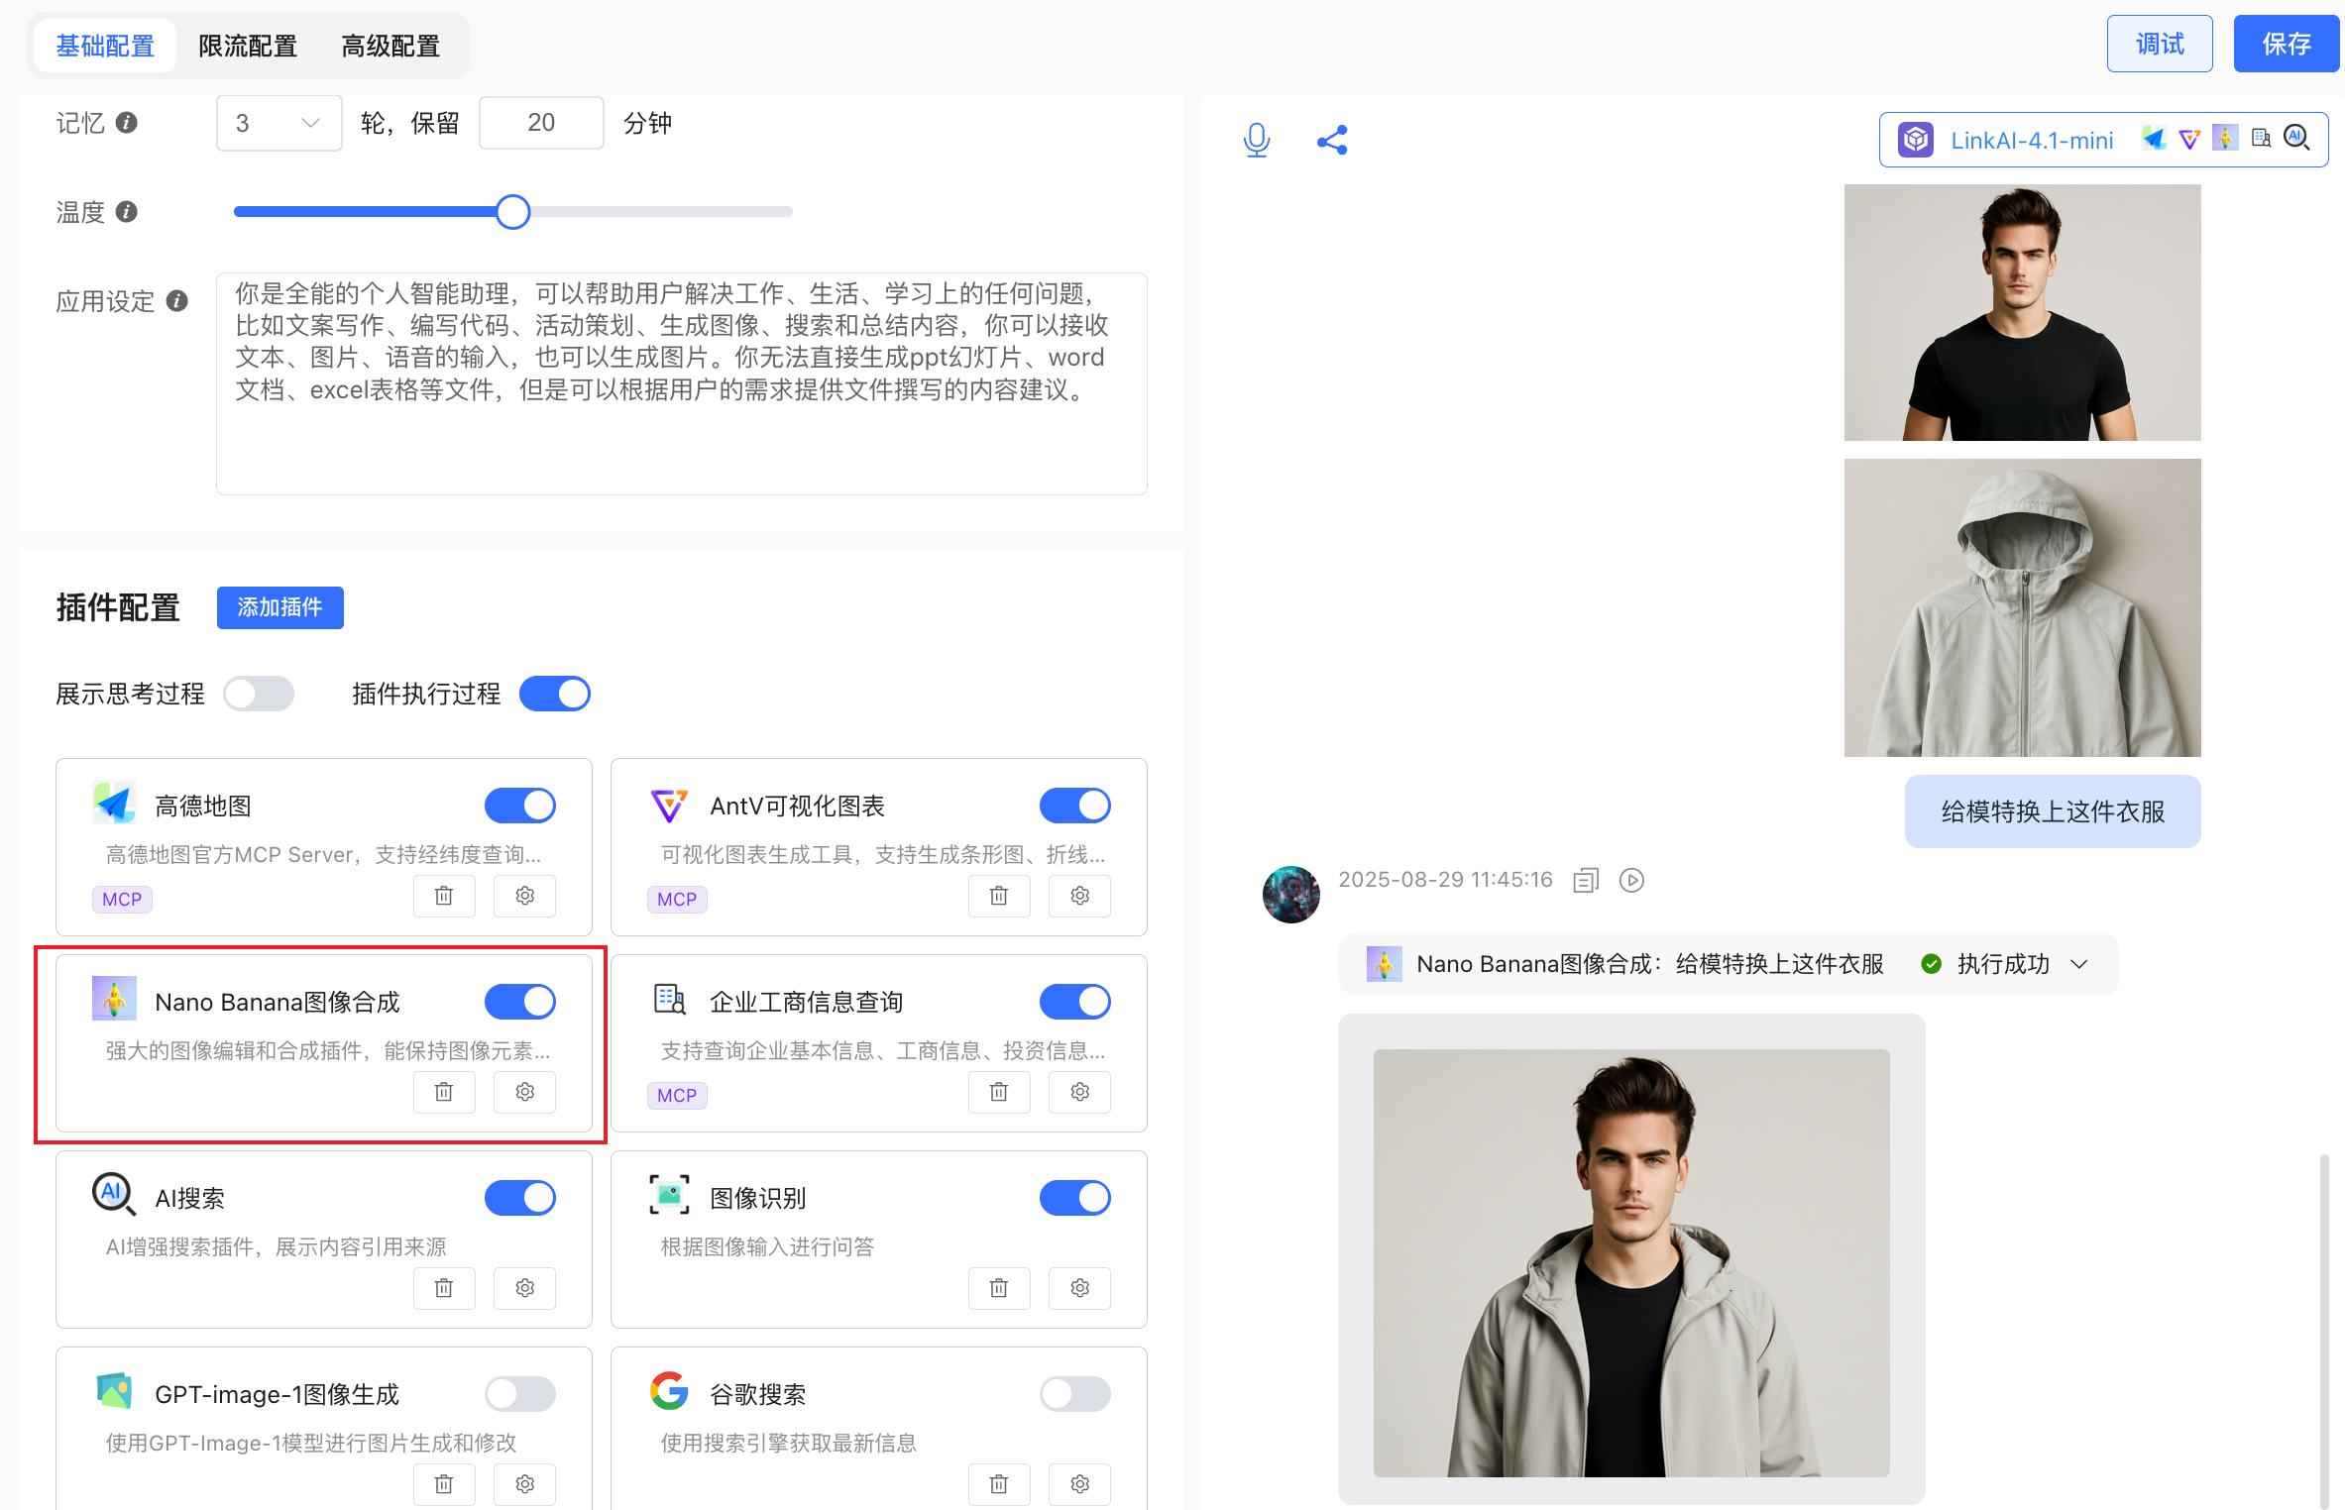
Task: Click the bot avatar in chat reply
Action: point(1290,894)
